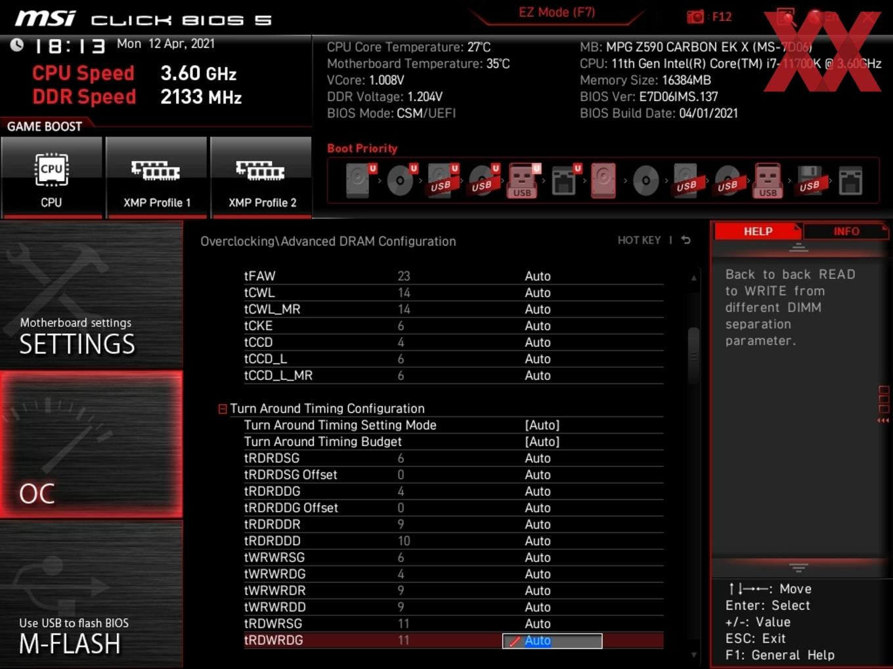Open Turn Around Timing Budget [Auto] dropdown

coord(542,441)
